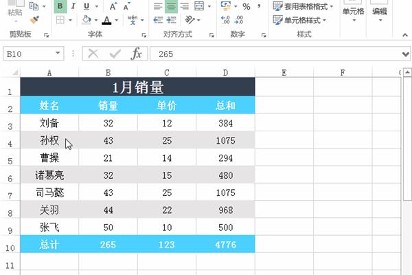Toggle Bold formatting button
The width and height of the screenshot is (412, 275).
pyautogui.click(x=60, y=6)
